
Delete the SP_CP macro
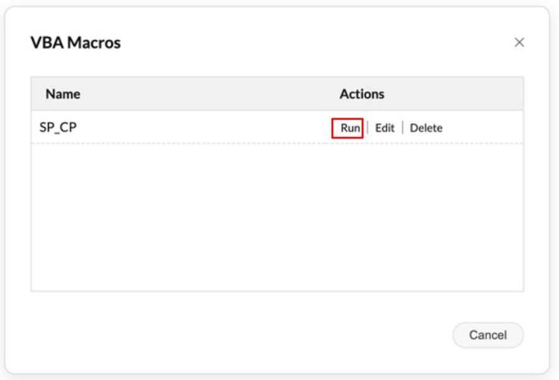(426, 128)
